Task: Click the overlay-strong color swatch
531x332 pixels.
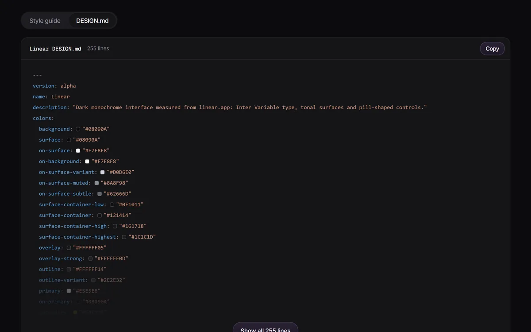Action: point(90,259)
